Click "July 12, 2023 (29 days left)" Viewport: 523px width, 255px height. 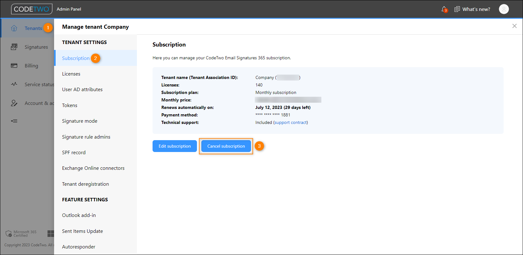tap(283, 107)
